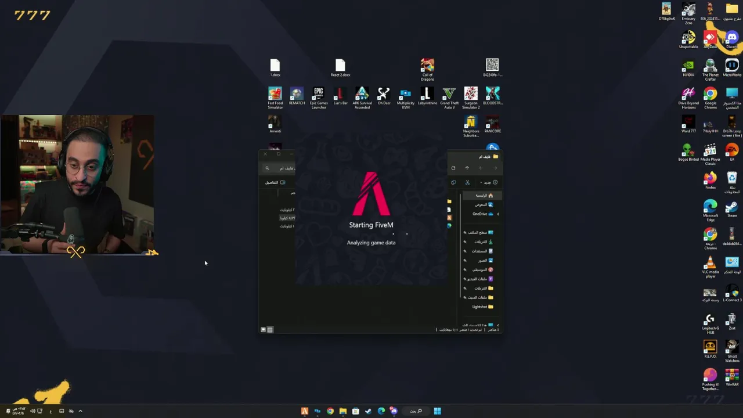
Task: Launch Logitech G HUB shortcut
Action: coord(710,324)
